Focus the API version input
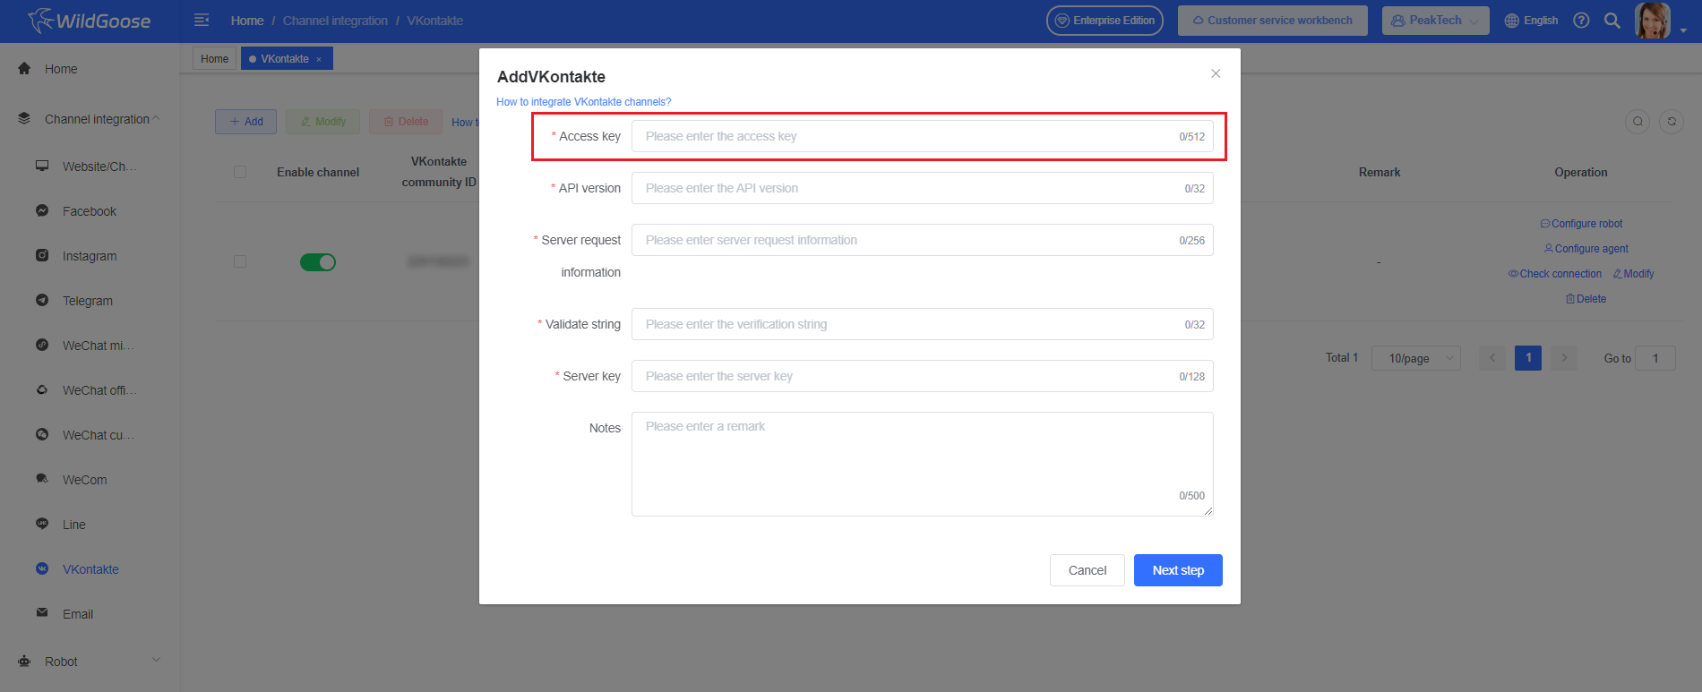Image resolution: width=1702 pixels, height=692 pixels. pyautogui.click(x=923, y=188)
